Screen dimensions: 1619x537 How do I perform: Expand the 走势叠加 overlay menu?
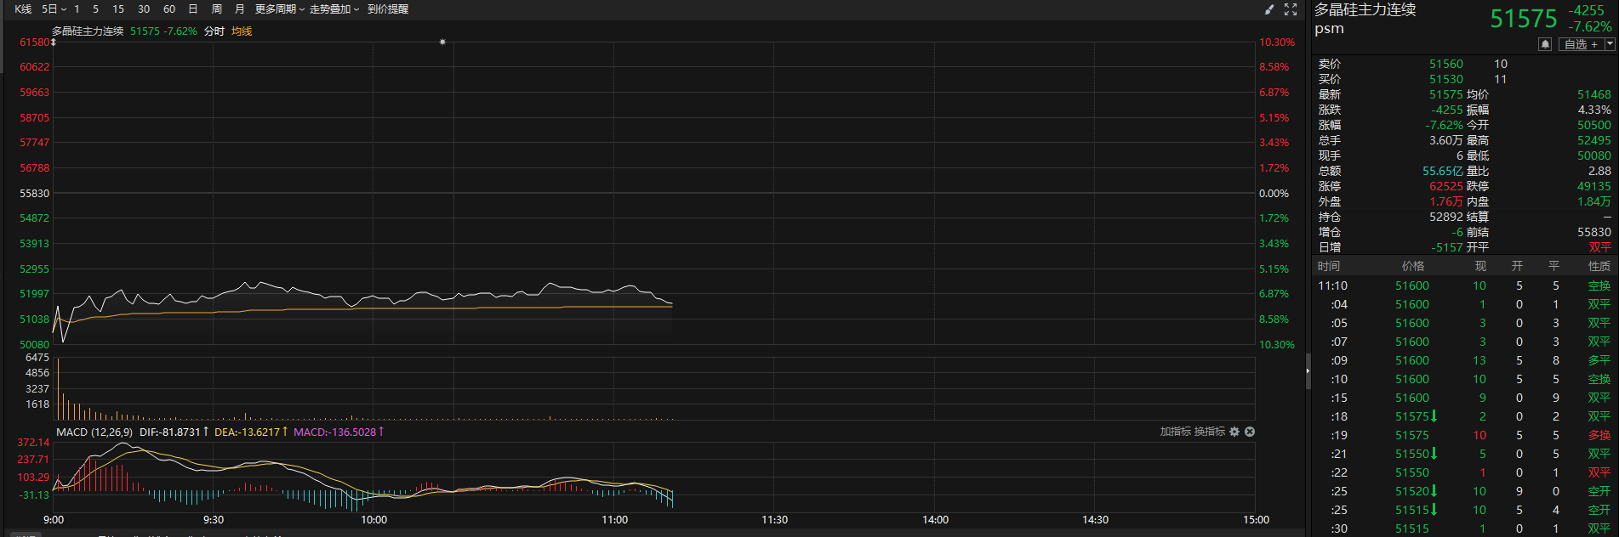pos(333,9)
